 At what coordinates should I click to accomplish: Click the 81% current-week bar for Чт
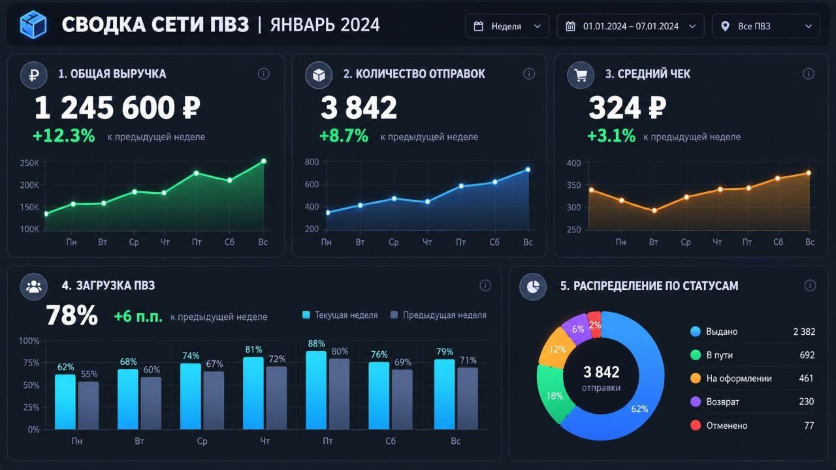tap(253, 394)
